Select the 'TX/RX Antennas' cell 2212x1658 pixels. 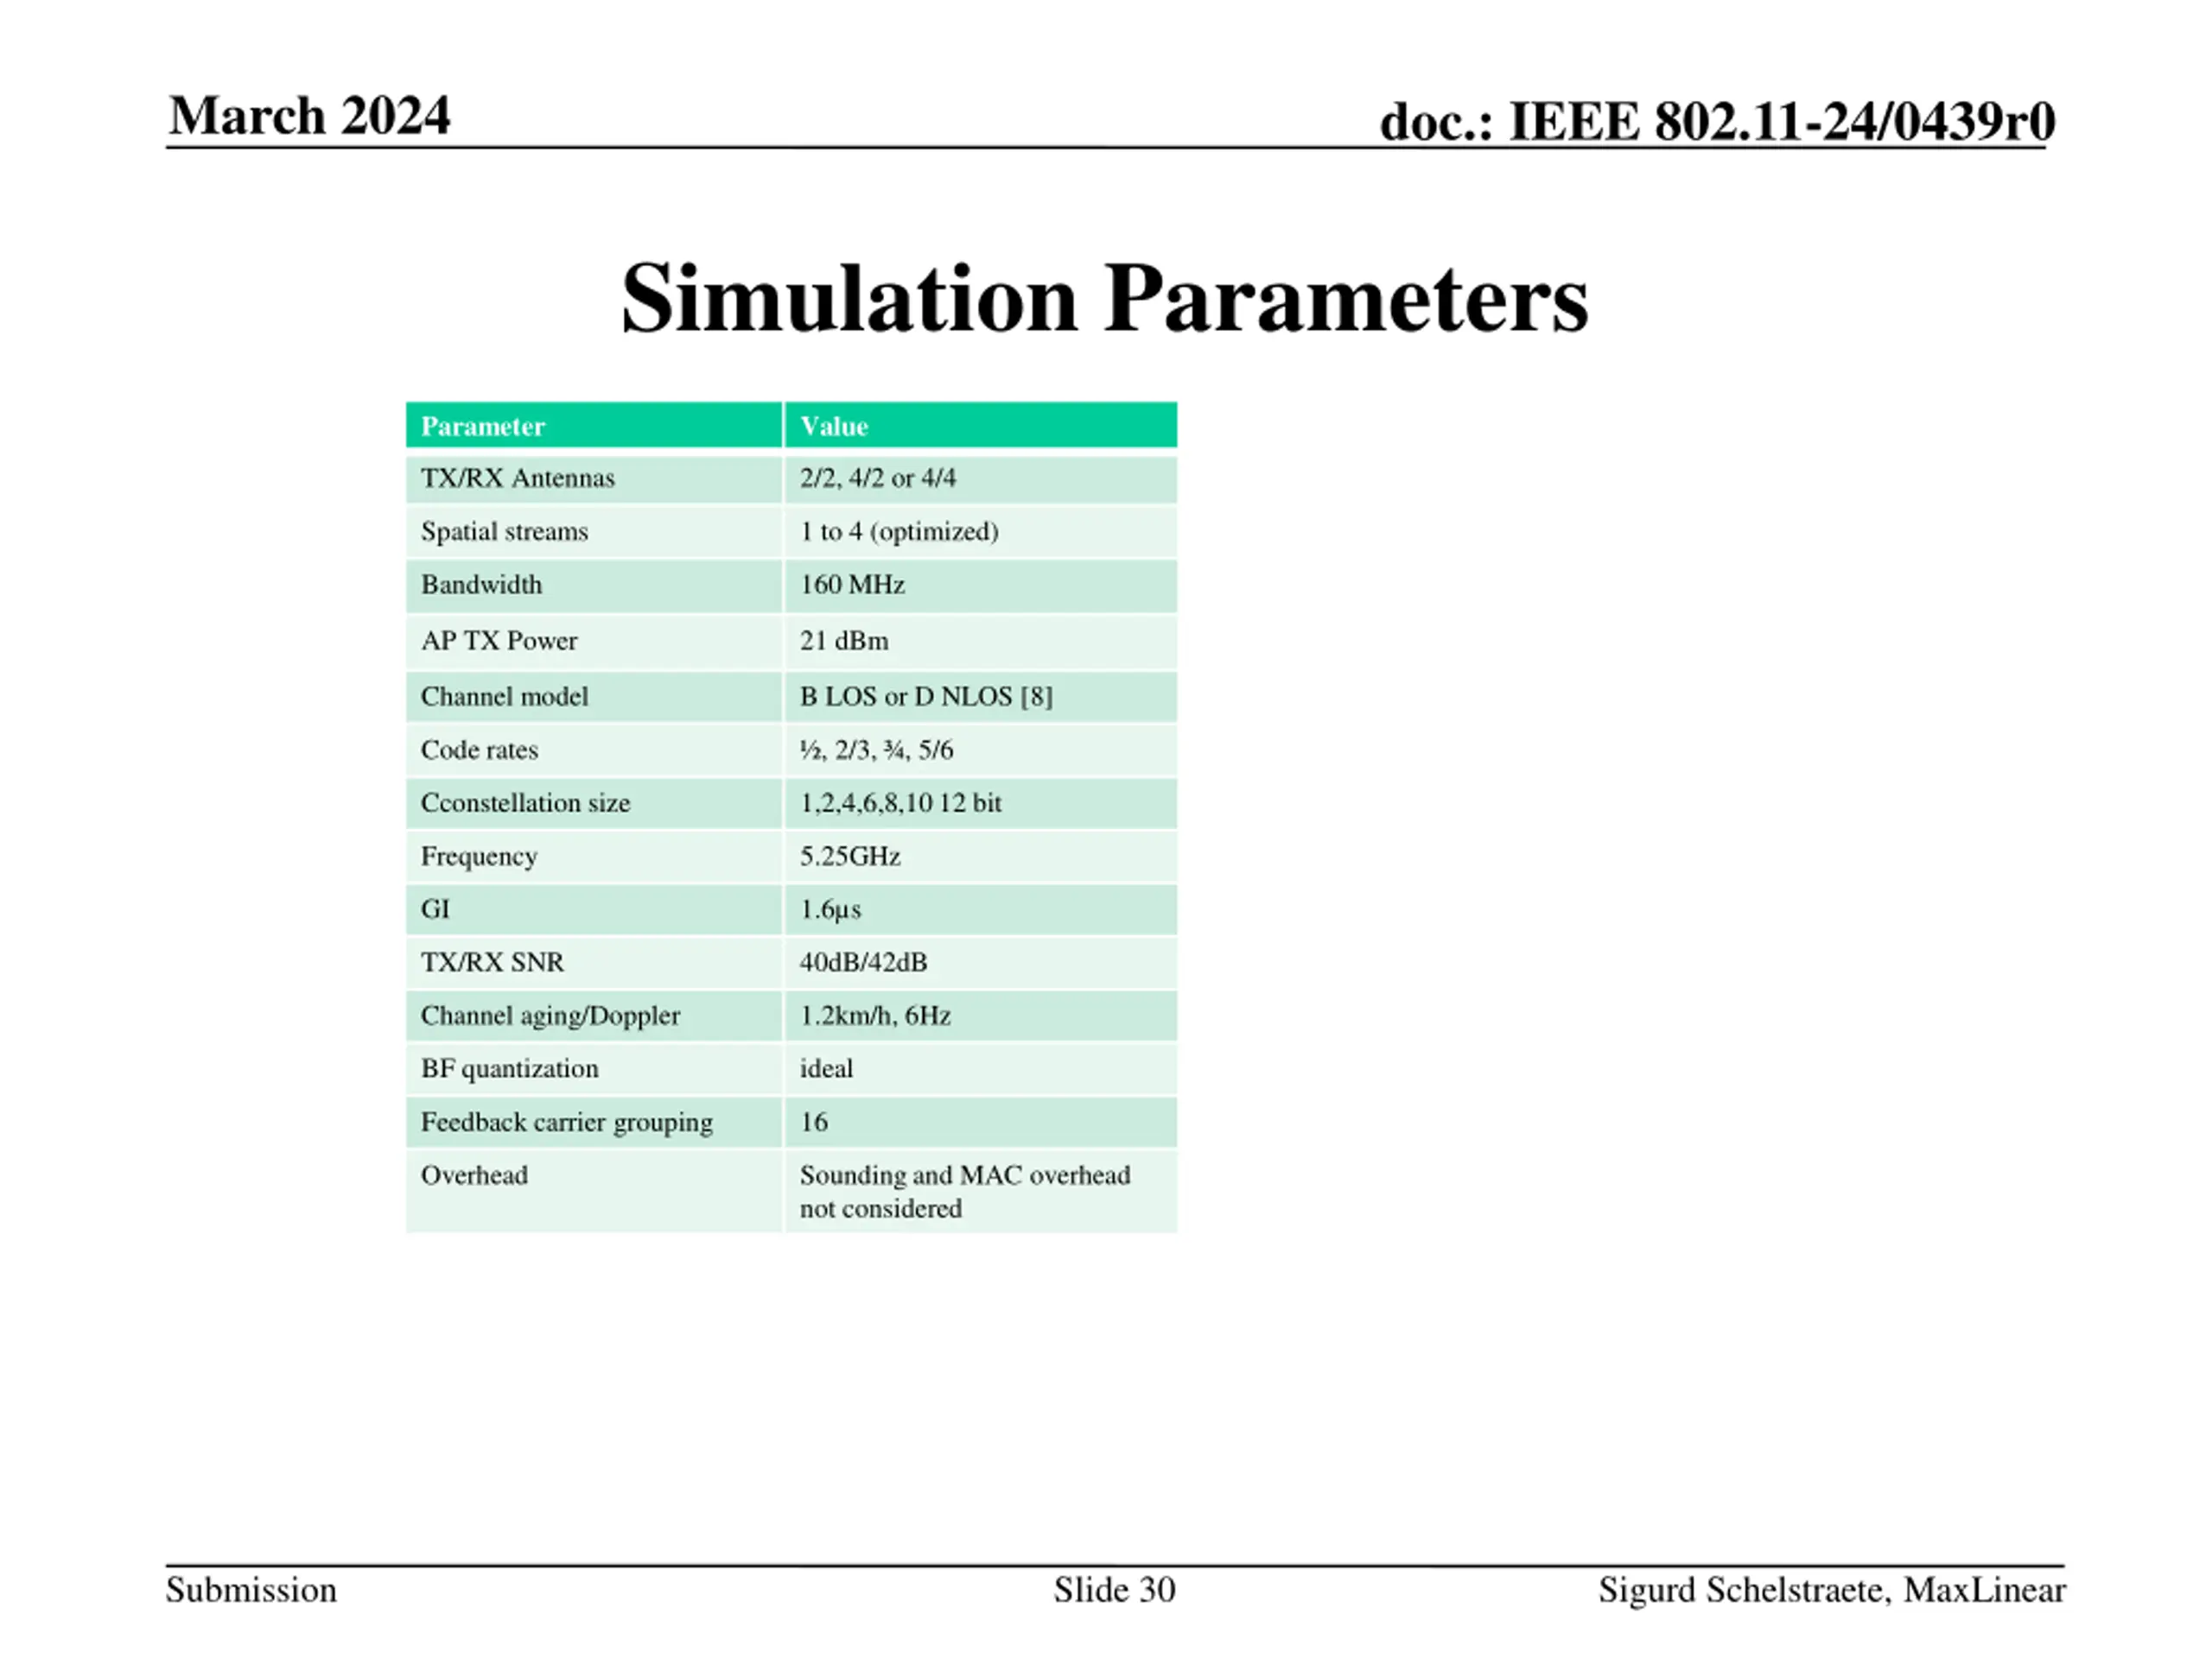coord(594,478)
